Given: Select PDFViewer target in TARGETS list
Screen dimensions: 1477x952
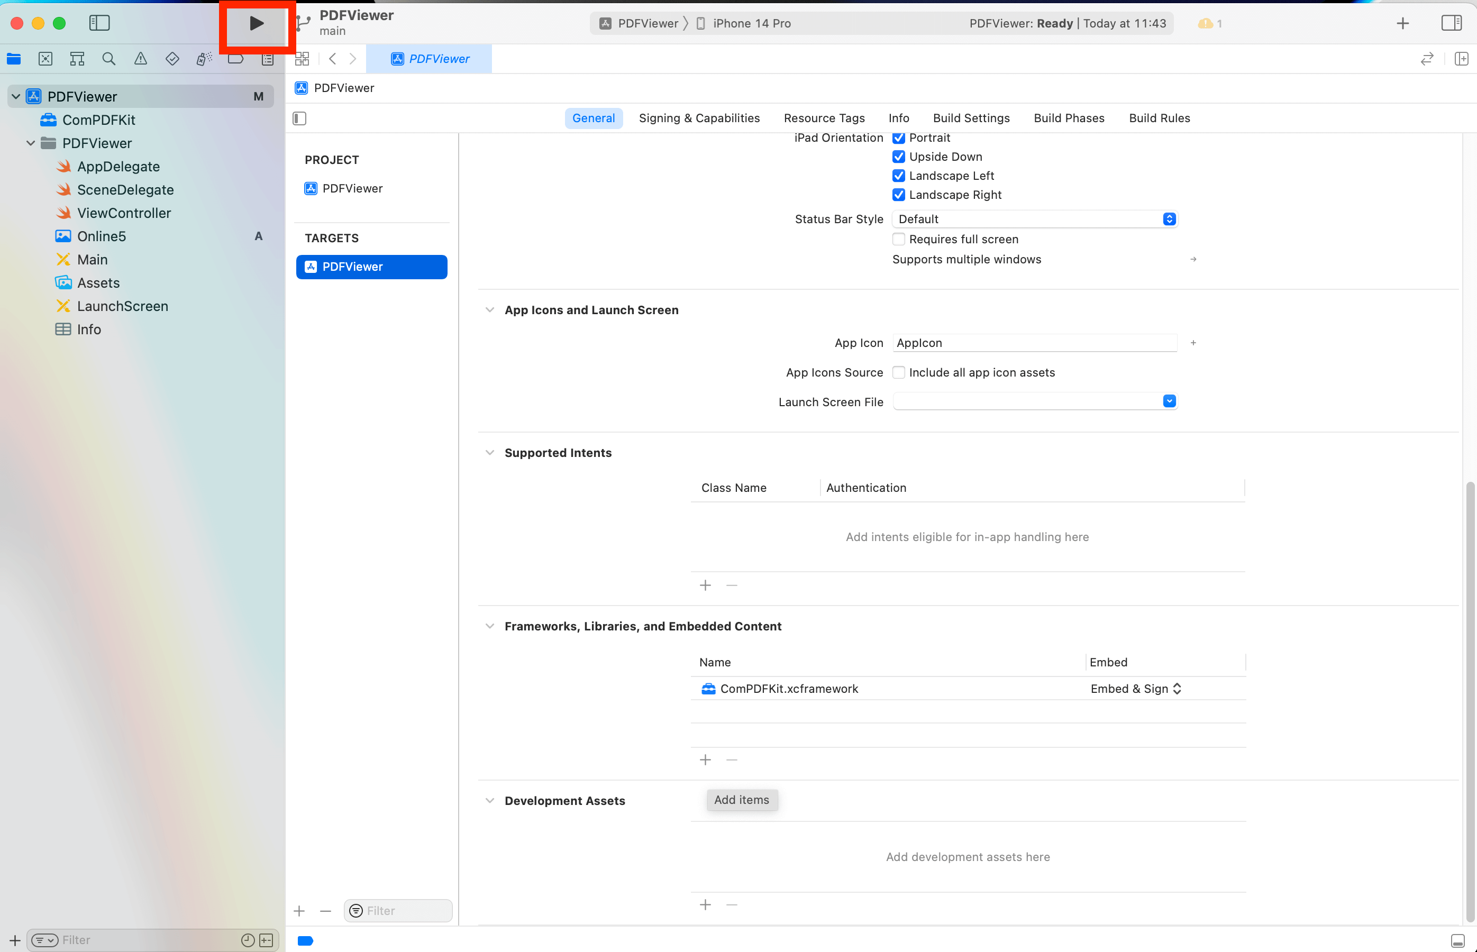Looking at the screenshot, I should click(371, 267).
